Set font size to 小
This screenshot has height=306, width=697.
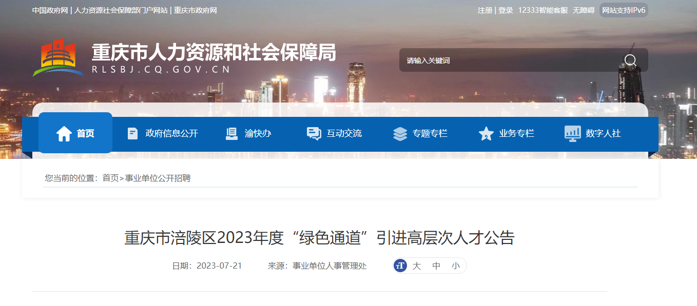click(456, 266)
